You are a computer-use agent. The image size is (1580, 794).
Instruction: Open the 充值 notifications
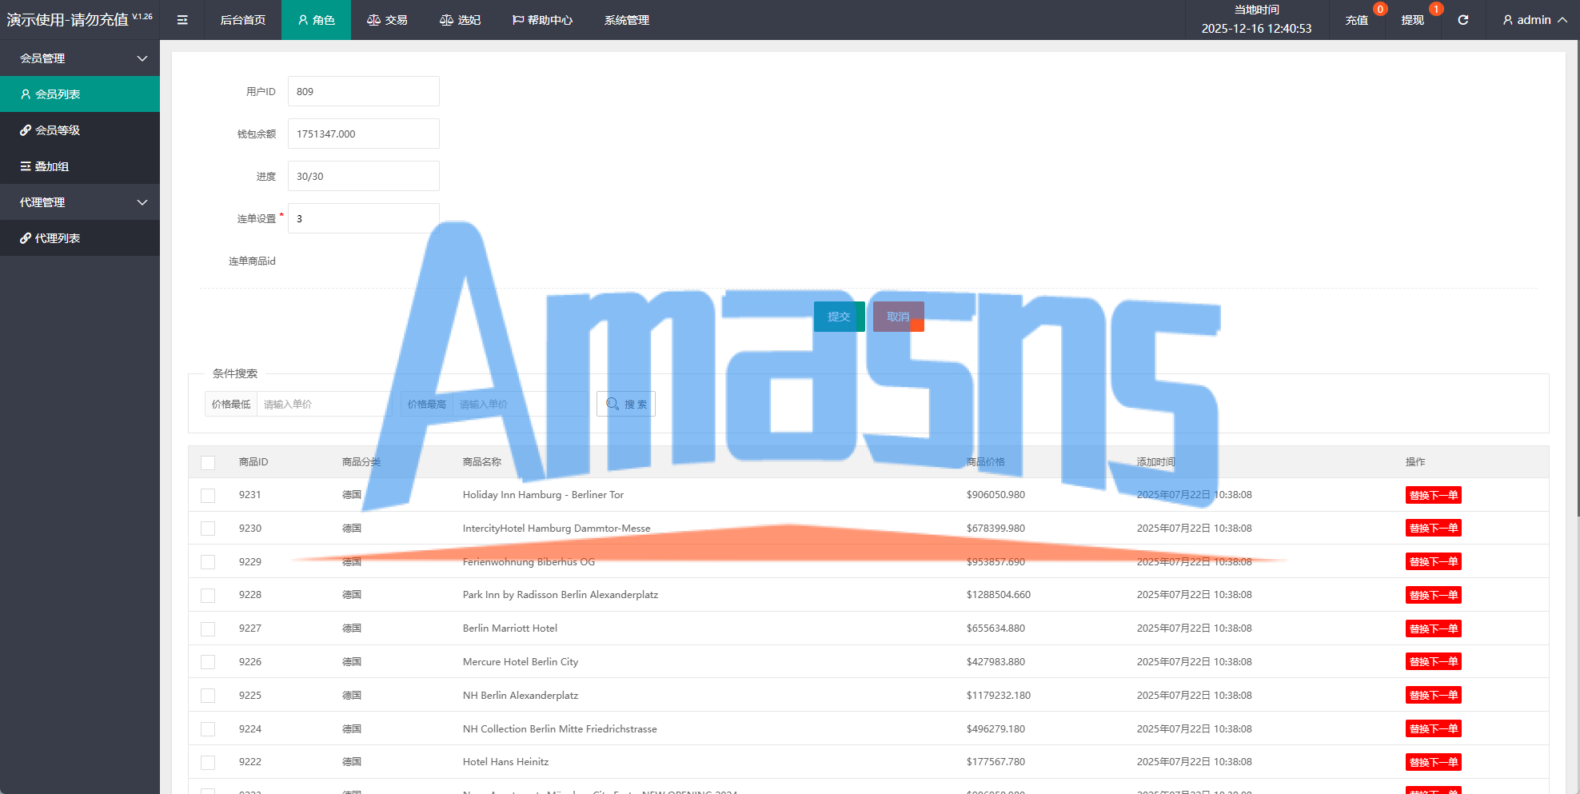pos(1357,20)
